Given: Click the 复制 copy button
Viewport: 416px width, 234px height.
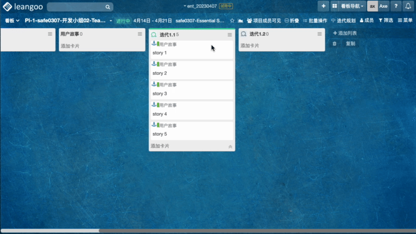Looking at the screenshot, I should pyautogui.click(x=351, y=43).
